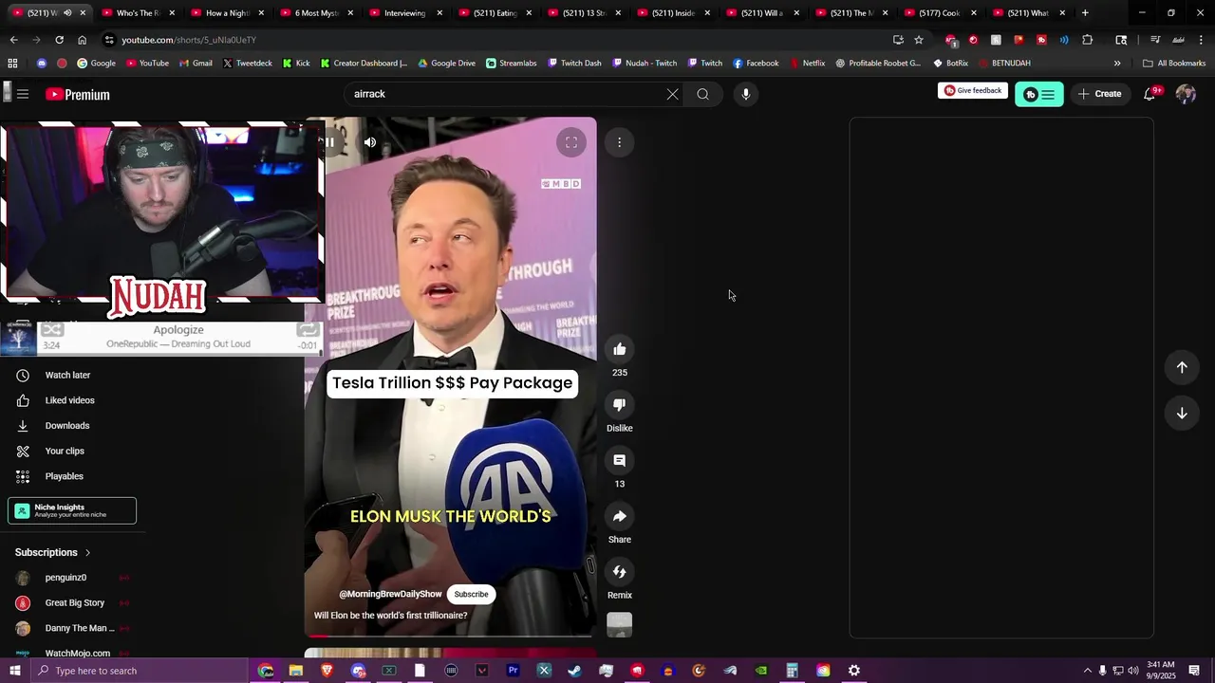Open Steam from the taskbar
Viewport: 1215px width, 683px height.
coord(574,671)
